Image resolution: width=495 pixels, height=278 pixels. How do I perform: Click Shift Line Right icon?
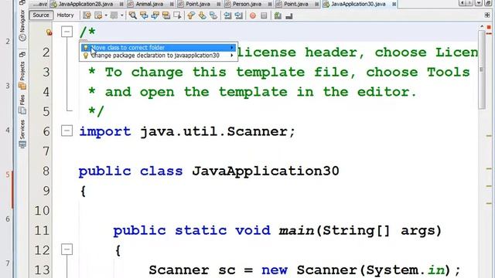[239, 15]
